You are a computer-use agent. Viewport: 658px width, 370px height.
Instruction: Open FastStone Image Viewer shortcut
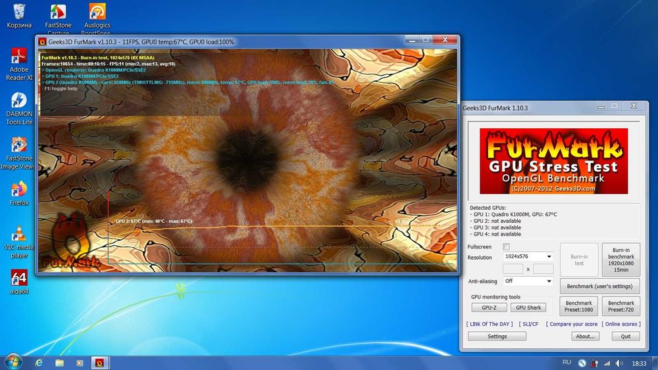(18, 153)
